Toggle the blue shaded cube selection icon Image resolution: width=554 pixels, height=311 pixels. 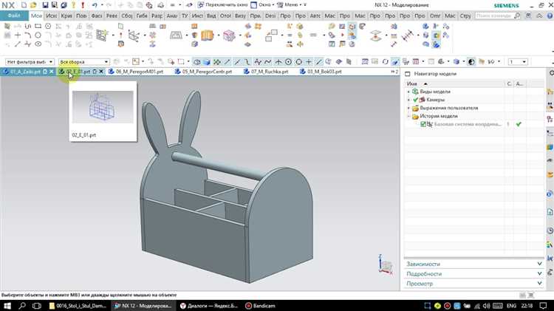click(206, 62)
